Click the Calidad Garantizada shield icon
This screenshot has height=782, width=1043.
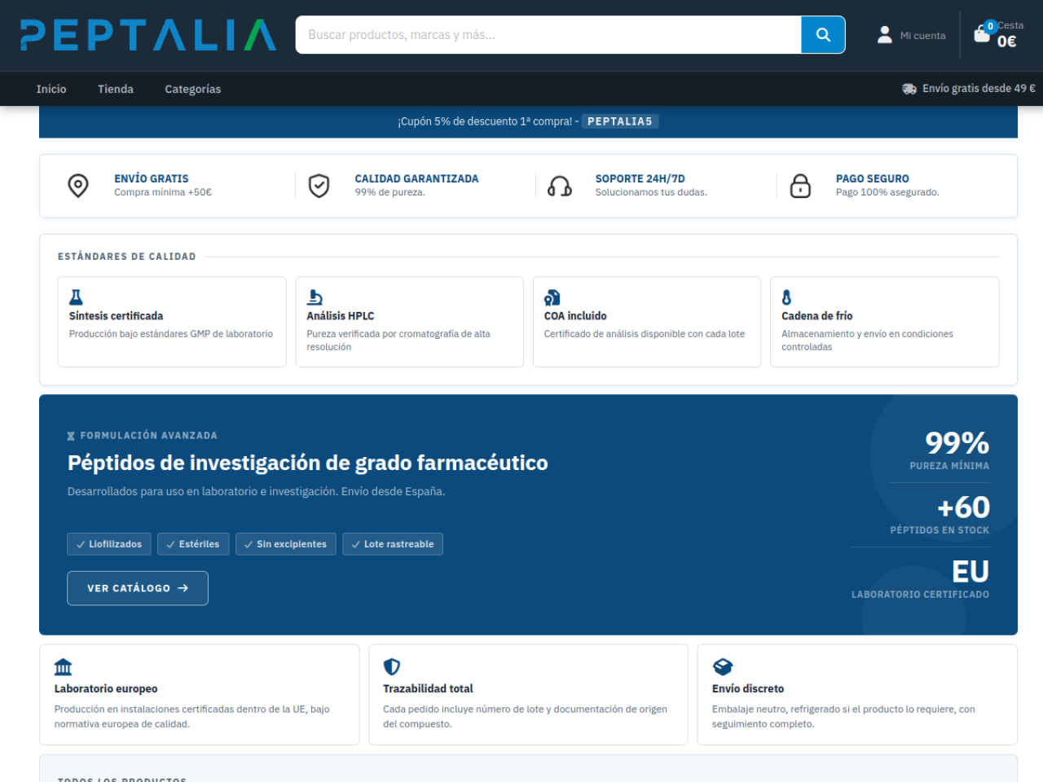coord(319,186)
